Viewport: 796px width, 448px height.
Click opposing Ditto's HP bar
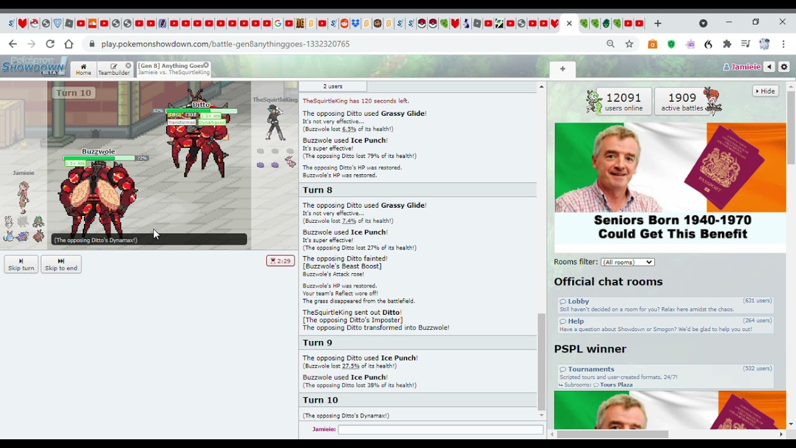(201, 111)
